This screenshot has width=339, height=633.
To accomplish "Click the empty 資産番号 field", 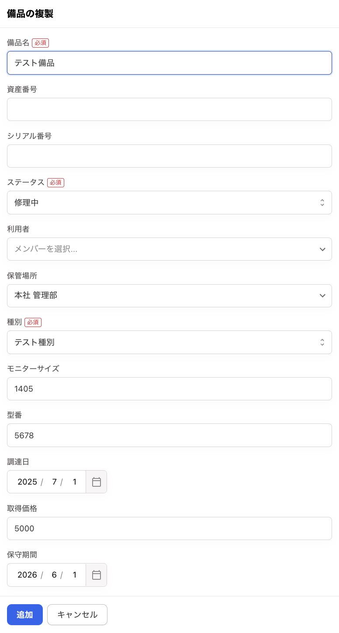I will pyautogui.click(x=169, y=109).
